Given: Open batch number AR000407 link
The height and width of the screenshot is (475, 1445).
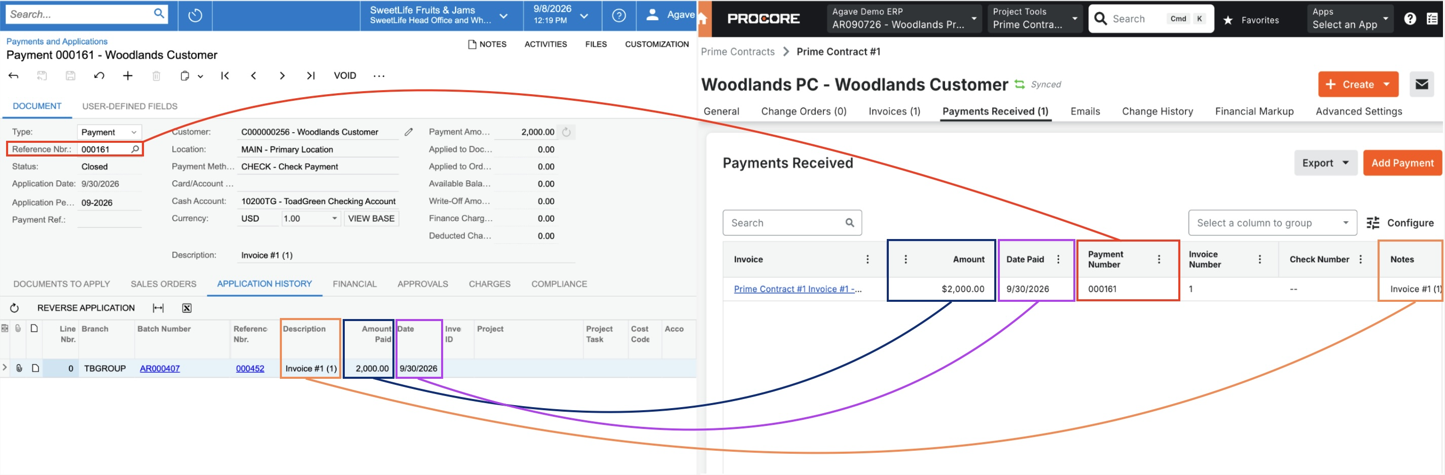Looking at the screenshot, I should click(x=160, y=369).
